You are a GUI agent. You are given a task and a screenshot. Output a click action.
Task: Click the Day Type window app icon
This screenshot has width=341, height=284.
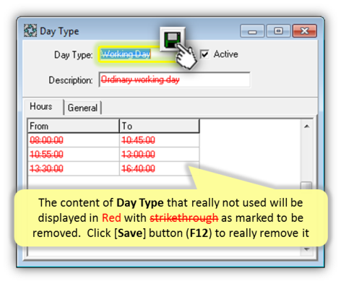(30, 31)
